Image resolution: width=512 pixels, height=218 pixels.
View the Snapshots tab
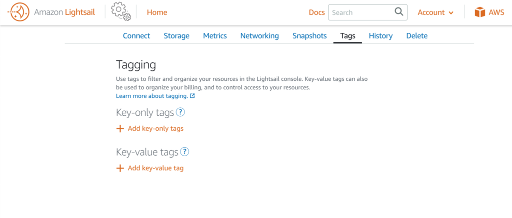point(309,36)
